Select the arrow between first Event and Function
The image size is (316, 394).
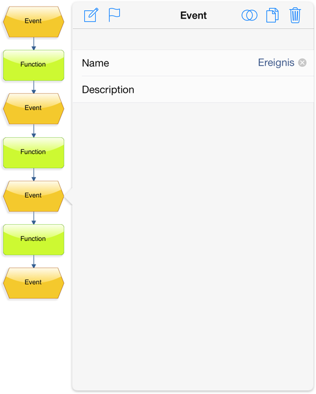click(34, 44)
